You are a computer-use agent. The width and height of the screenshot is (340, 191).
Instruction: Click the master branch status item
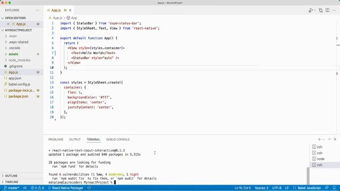click(x=12, y=188)
